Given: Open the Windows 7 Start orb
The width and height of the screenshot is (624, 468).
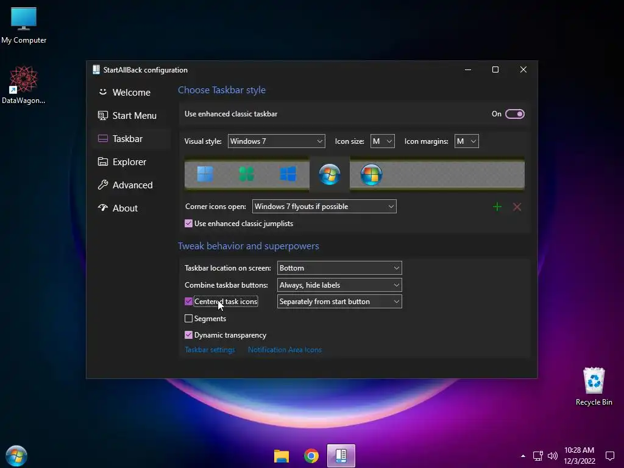Looking at the screenshot, I should click(16, 456).
